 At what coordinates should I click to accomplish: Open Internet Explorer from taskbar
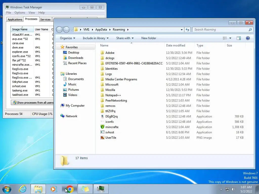pos(23,189)
